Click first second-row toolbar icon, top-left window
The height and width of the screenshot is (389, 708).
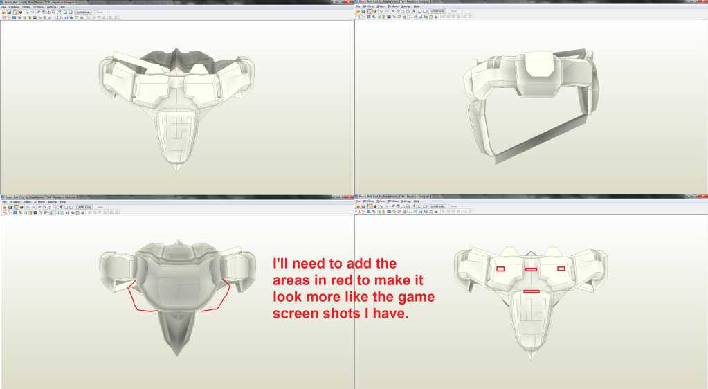click(x=3, y=17)
